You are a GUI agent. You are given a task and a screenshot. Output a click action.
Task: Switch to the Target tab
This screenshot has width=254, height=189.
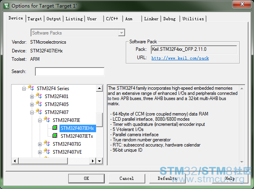click(35, 19)
